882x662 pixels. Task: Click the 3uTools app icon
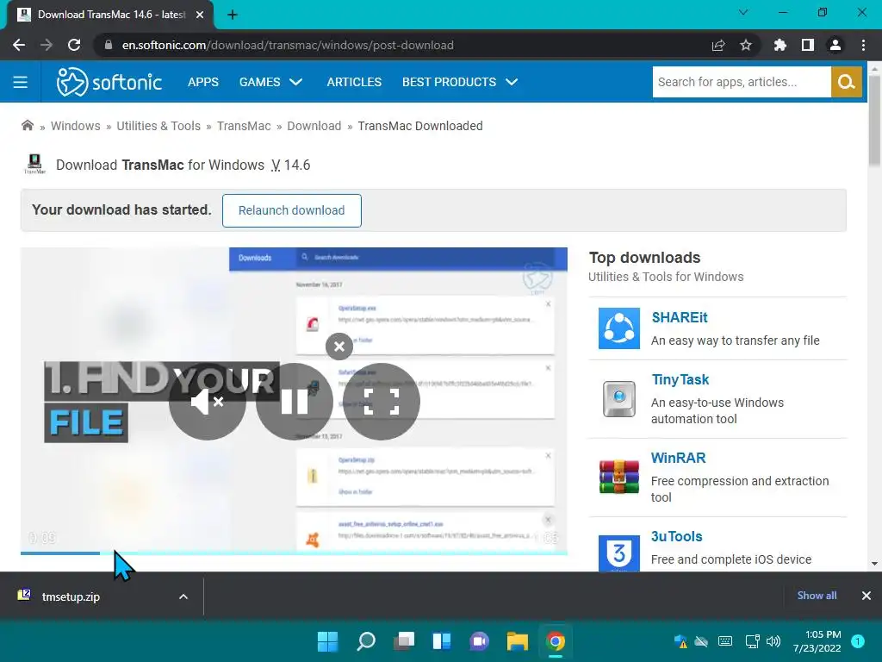click(618, 553)
